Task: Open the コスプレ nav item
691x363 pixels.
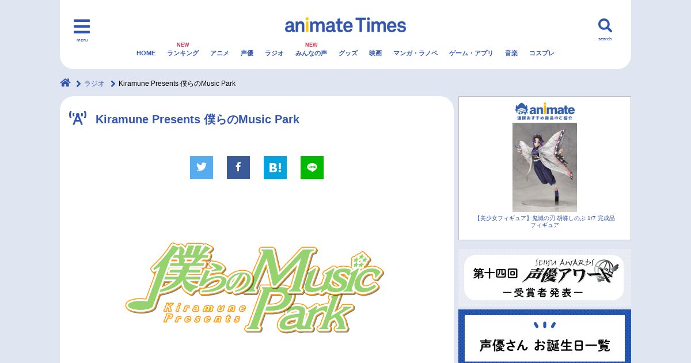Action: click(x=541, y=53)
